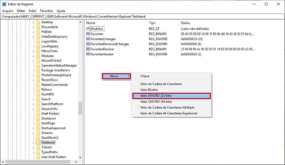Viewport: 285px width, 165px height.
Task: Select the FavoritesVersion value name
Action: coord(102,54)
